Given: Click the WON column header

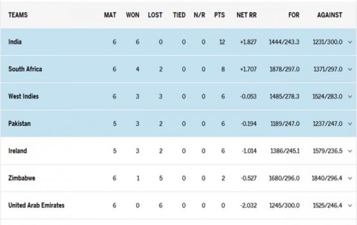Looking at the screenshot, I should coord(133,15).
